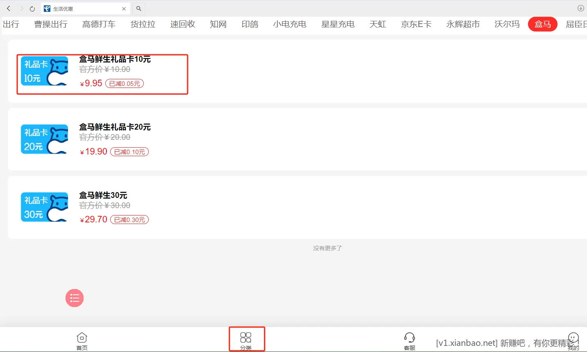Open 分类 categories in bottom bar
Image resolution: width=587 pixels, height=352 pixels.
pos(246,341)
